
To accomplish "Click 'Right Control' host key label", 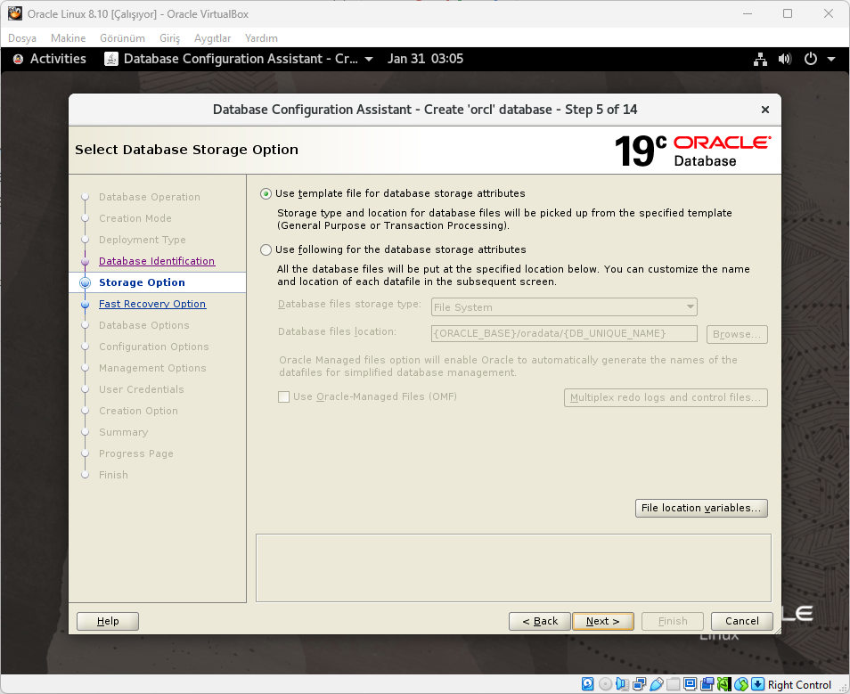I will coord(799,685).
